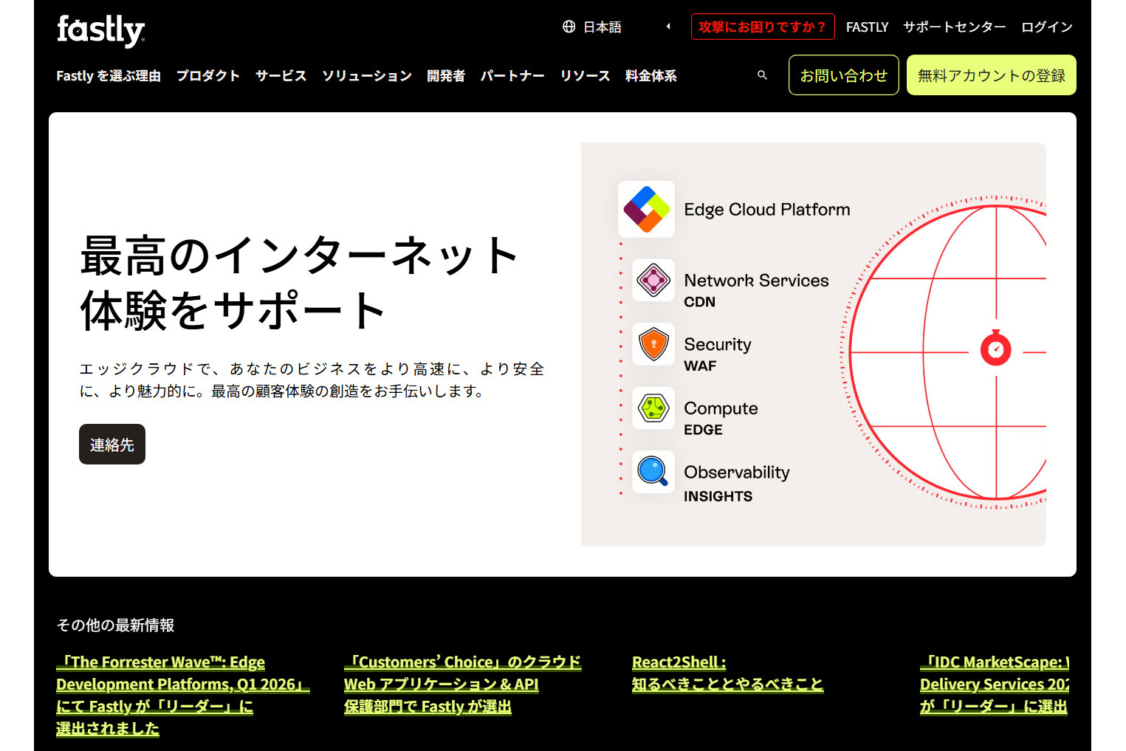
Task: Click 無料アカウントの登録 button
Action: (x=992, y=75)
